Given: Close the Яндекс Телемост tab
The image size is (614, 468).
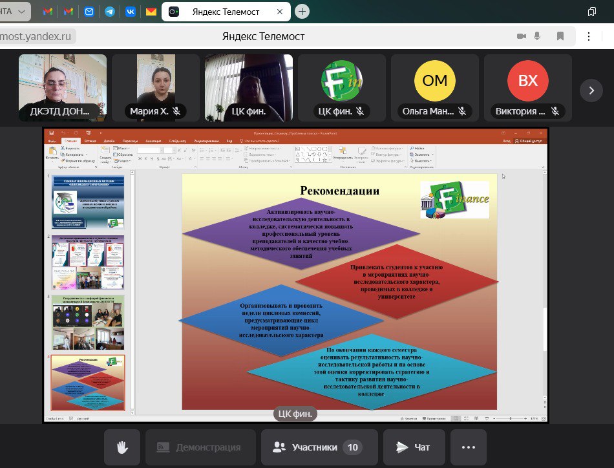Looking at the screenshot, I should (x=280, y=12).
